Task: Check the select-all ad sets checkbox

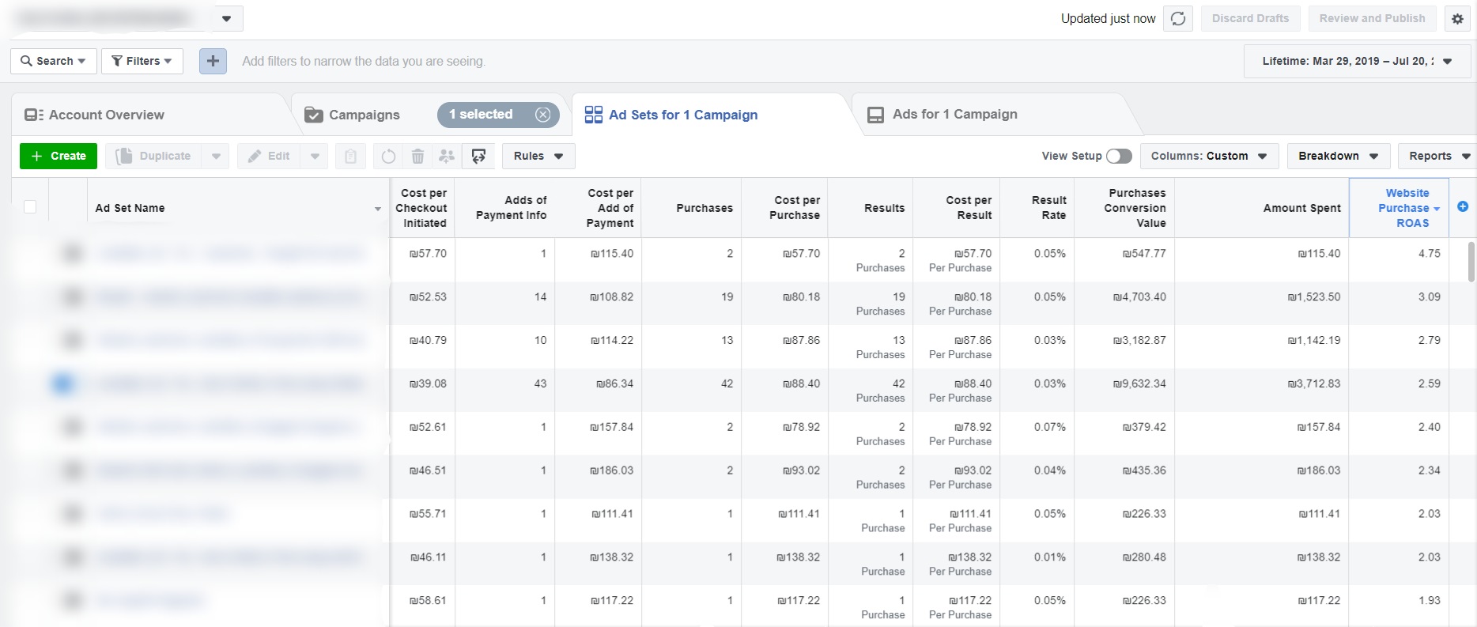Action: [30, 207]
